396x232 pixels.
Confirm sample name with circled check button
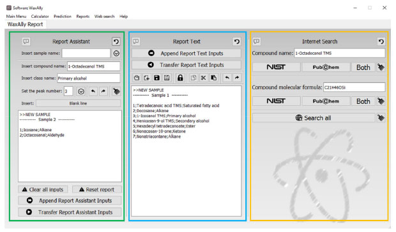116,54
